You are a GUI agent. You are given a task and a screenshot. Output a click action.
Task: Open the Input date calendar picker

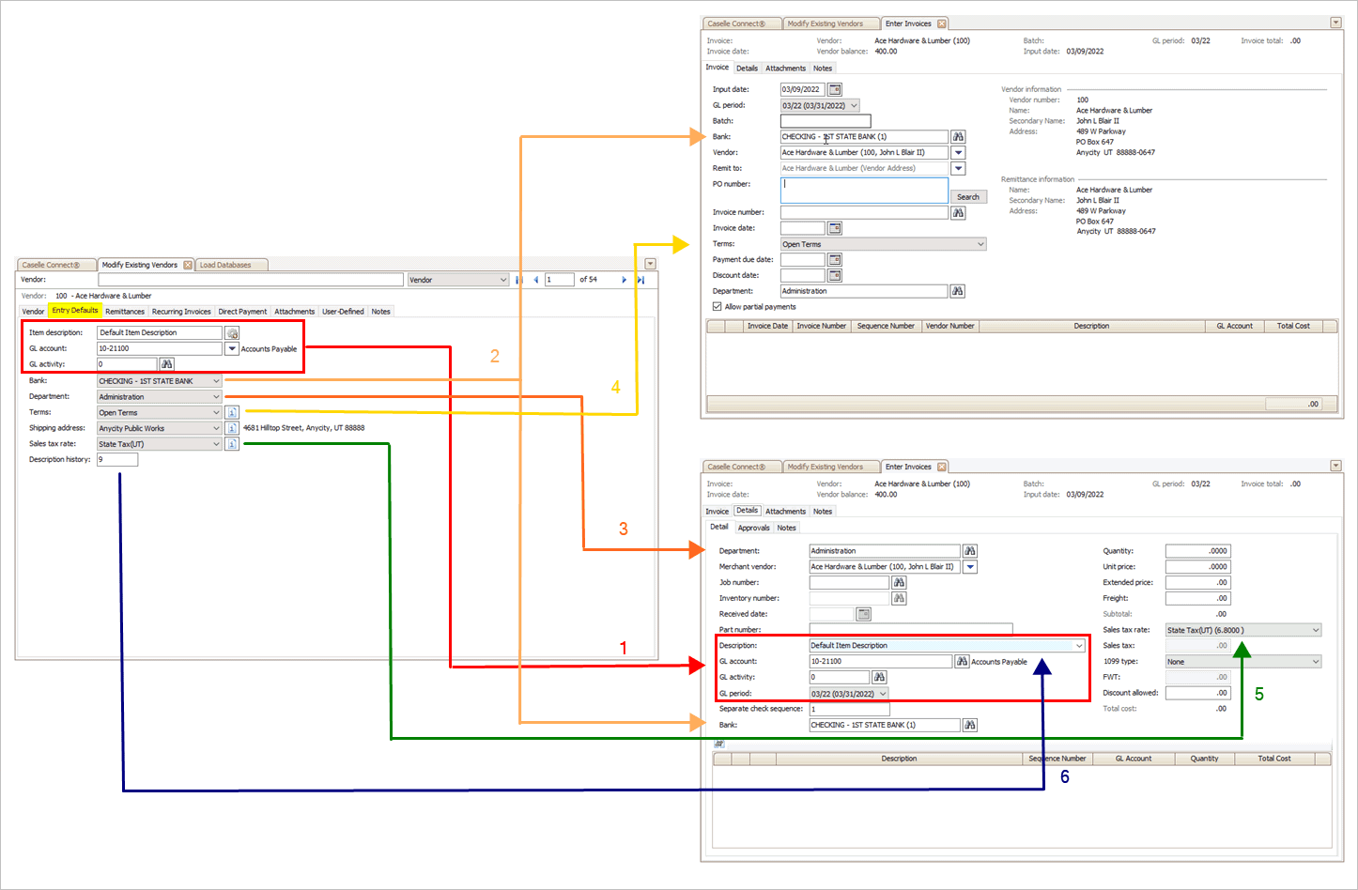point(834,90)
